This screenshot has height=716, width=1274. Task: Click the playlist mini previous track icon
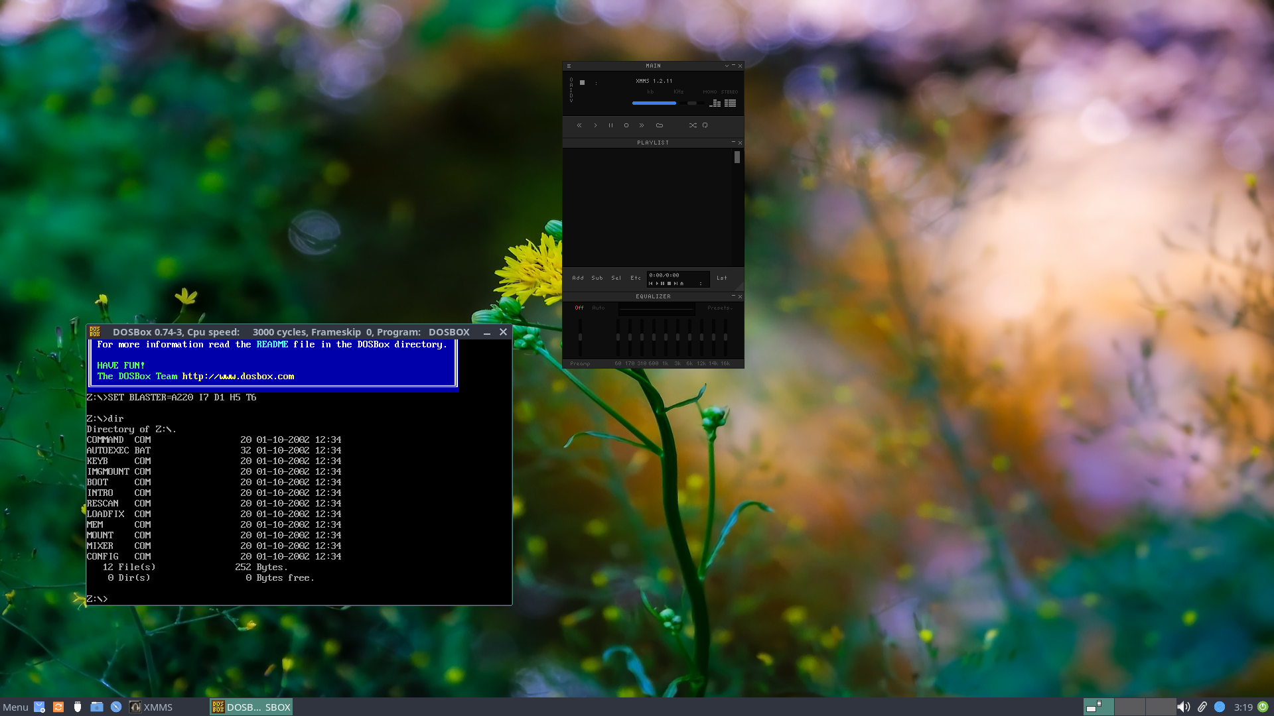click(650, 283)
